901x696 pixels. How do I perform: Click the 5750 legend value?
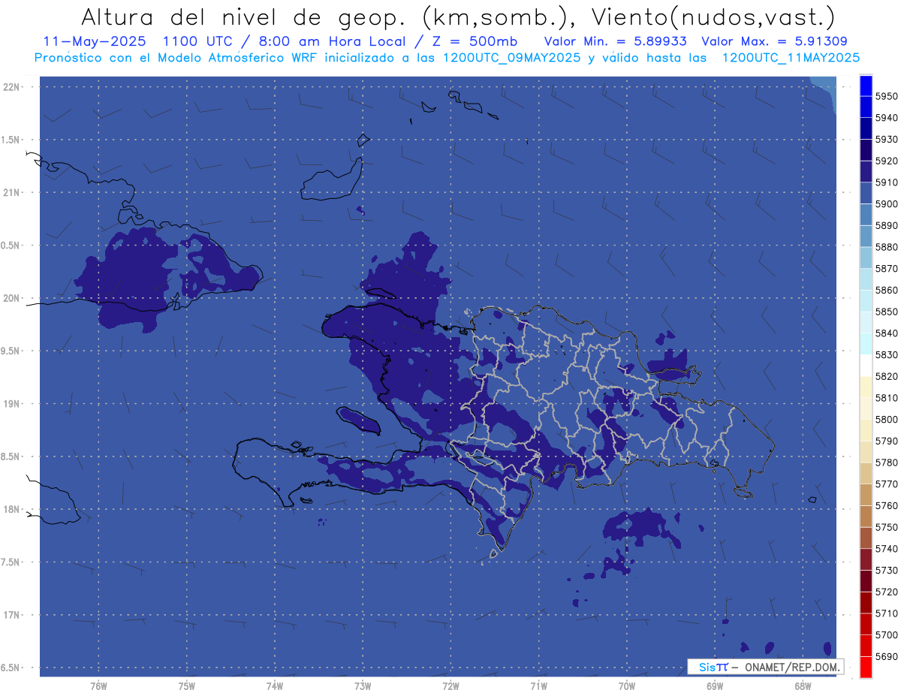pyautogui.click(x=886, y=527)
